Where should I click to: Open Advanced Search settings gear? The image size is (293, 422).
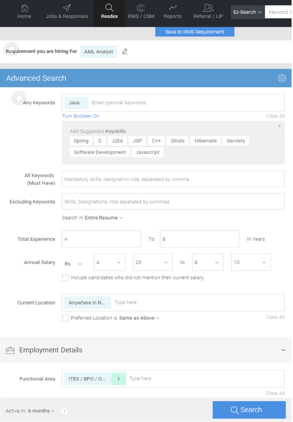tap(282, 78)
